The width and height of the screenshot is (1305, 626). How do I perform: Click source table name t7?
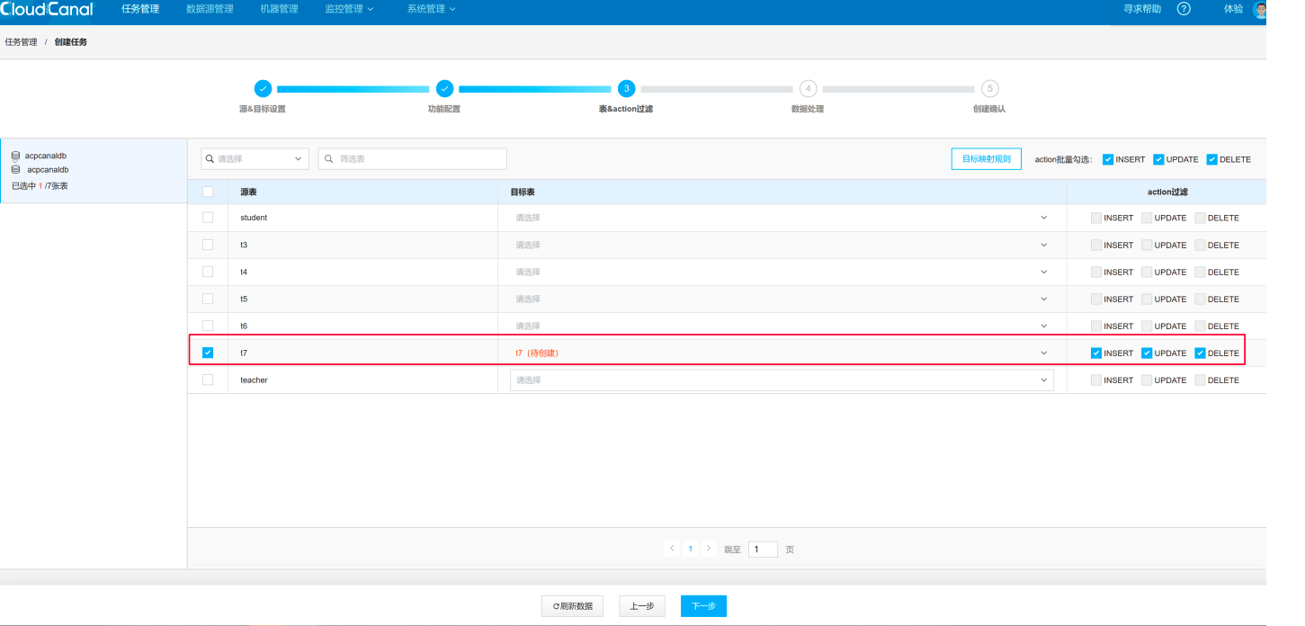(244, 353)
